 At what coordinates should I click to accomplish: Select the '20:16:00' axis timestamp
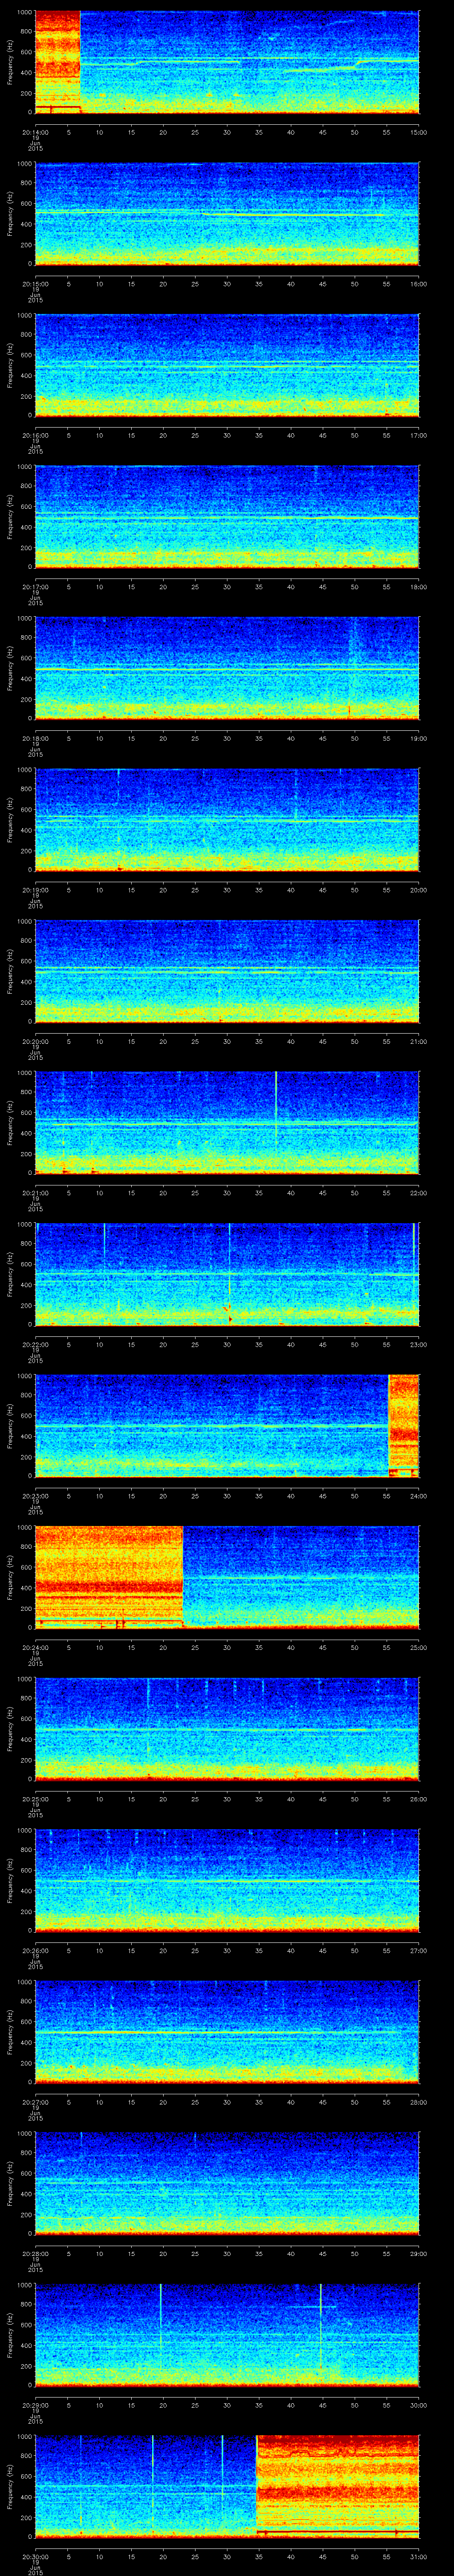pos(35,436)
